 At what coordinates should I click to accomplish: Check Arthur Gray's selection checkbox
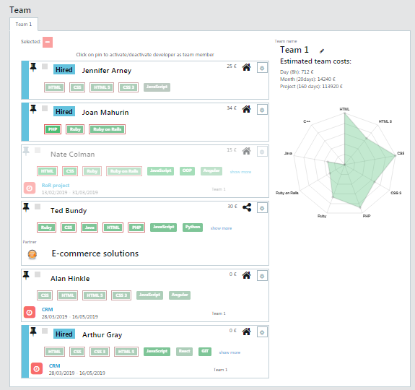(x=45, y=331)
